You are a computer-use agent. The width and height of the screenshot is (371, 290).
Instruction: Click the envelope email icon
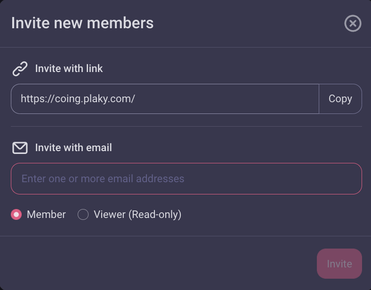point(20,148)
